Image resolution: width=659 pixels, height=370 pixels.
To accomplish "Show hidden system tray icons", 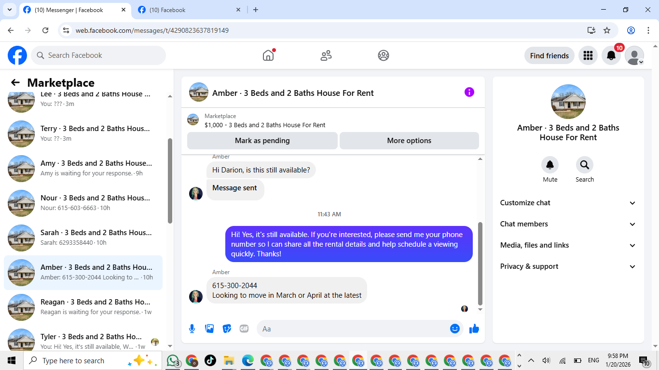I will point(531,360).
